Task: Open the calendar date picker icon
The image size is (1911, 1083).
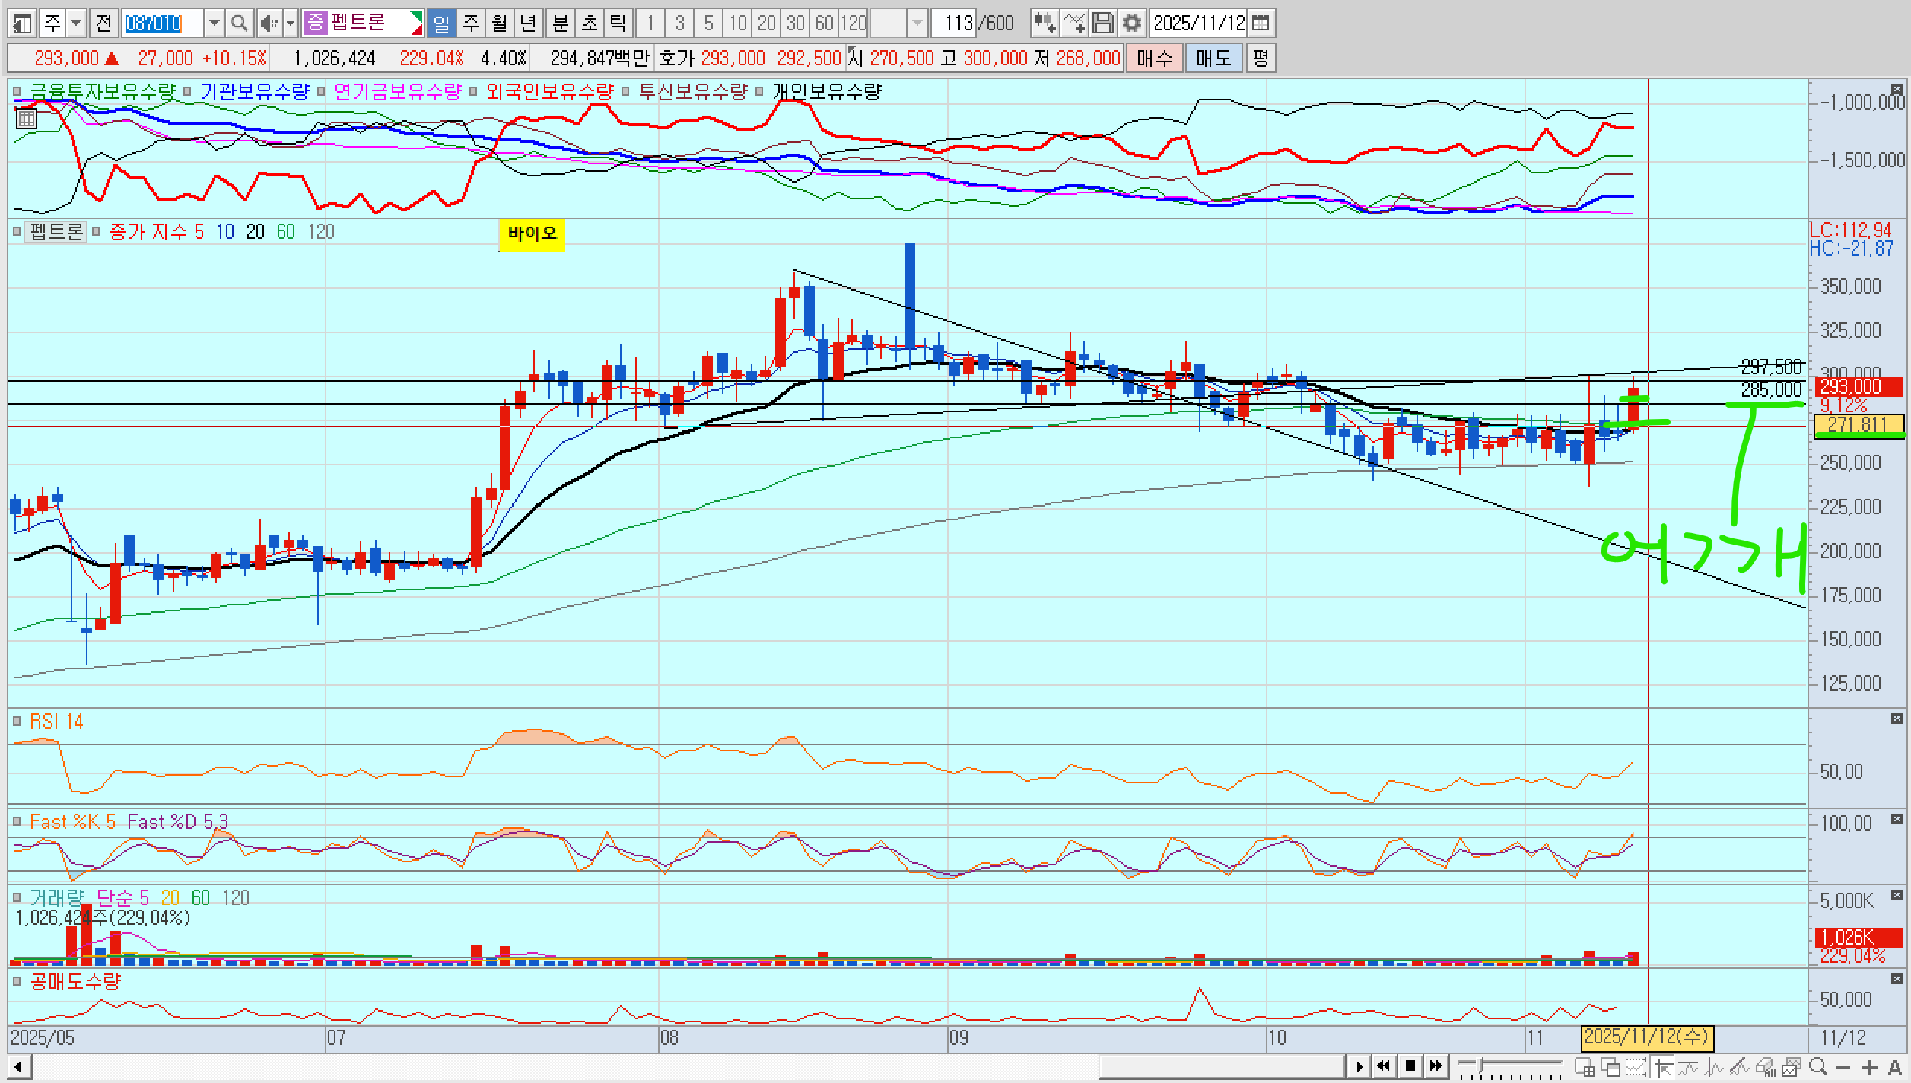Action: (x=1261, y=24)
